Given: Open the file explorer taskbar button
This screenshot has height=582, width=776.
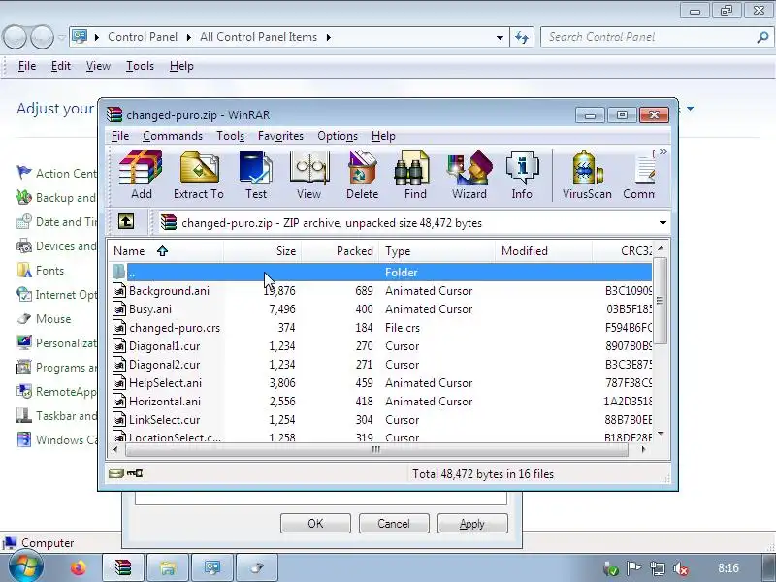Looking at the screenshot, I should tap(167, 567).
